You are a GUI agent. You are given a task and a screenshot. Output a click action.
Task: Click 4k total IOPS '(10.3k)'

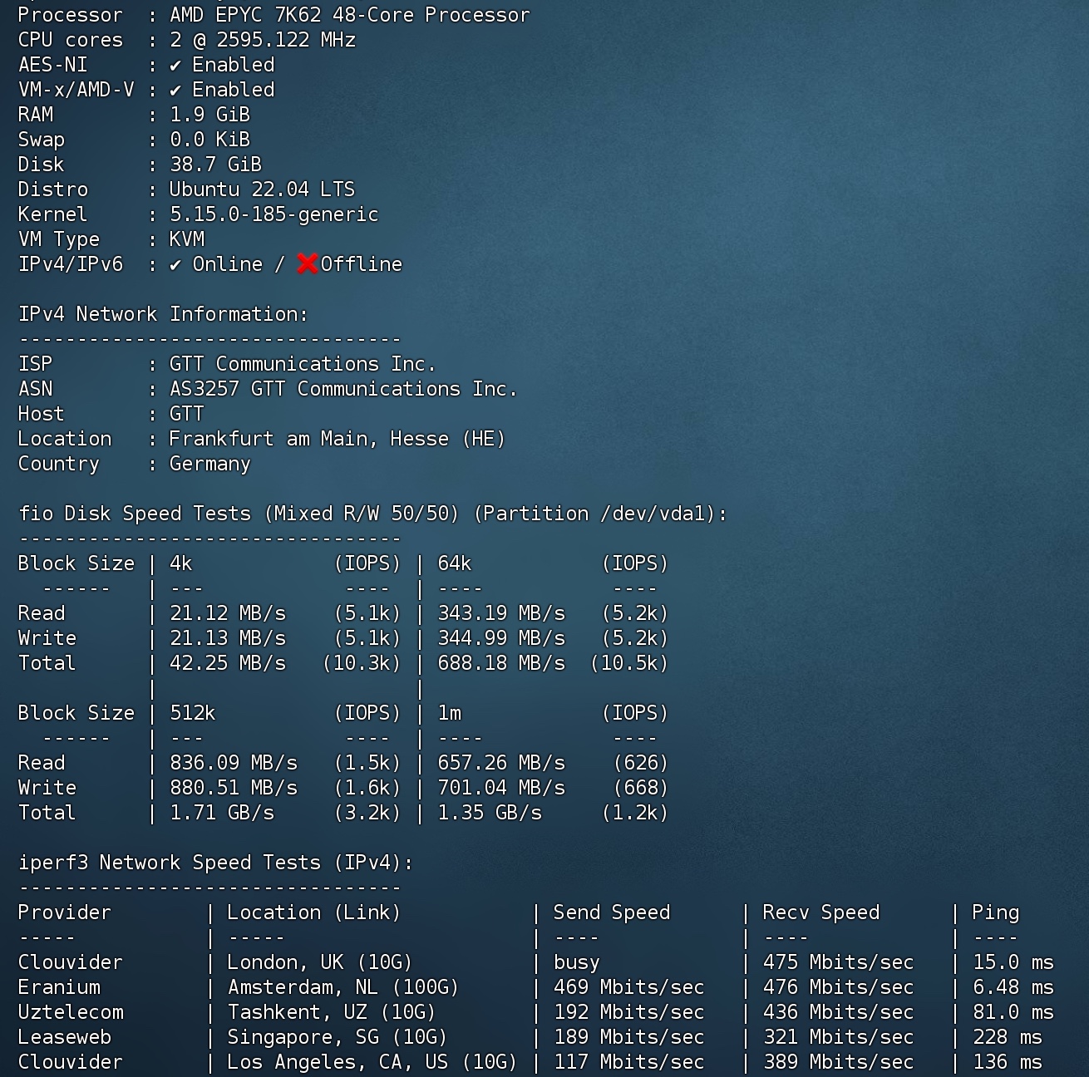(362, 663)
